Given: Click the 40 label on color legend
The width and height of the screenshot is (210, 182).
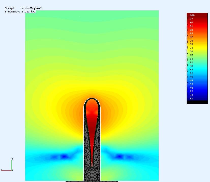Looking at the screenshot, I should click(191, 88).
